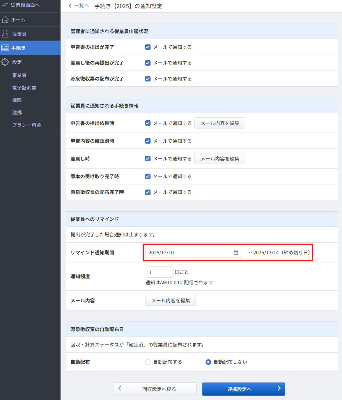342x400 pixels.
Task: Uncheck email notification for 申告書の提出が完了
Action: coord(148,47)
